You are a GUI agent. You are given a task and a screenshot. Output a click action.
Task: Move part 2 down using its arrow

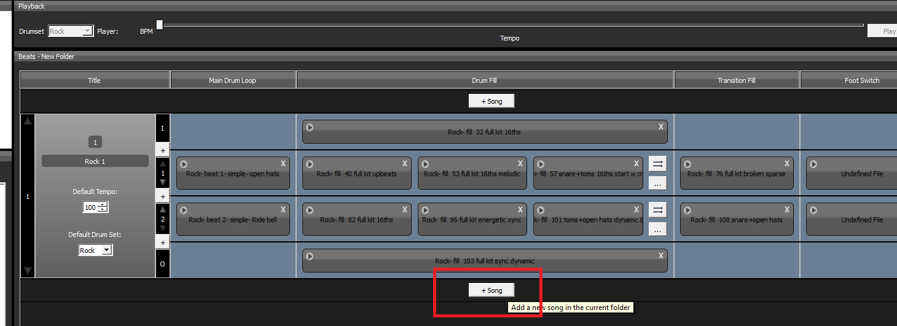point(163,228)
